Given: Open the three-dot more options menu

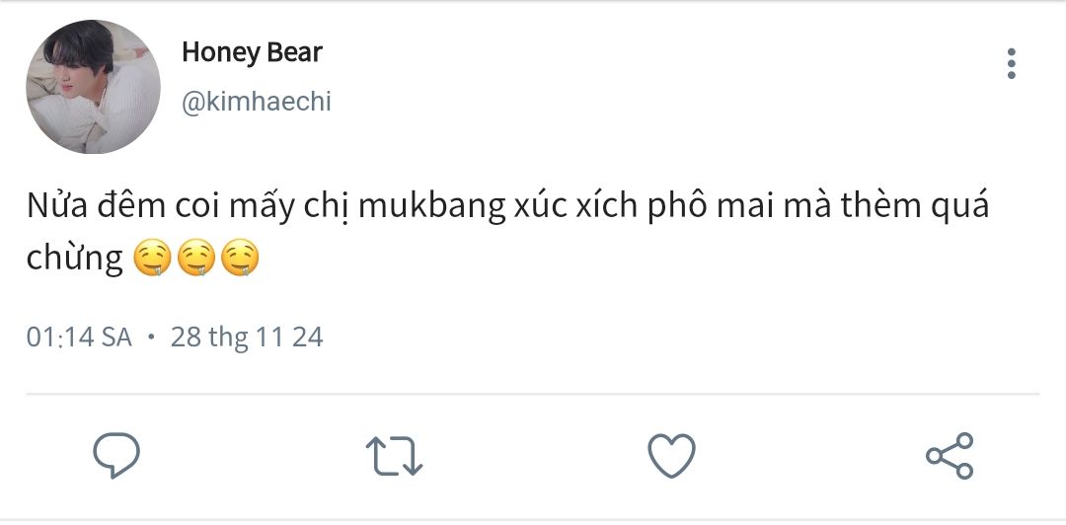Looking at the screenshot, I should (1012, 64).
